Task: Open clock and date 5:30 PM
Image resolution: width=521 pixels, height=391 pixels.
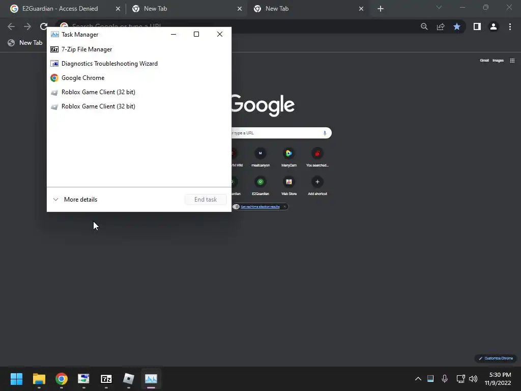Action: 498,379
